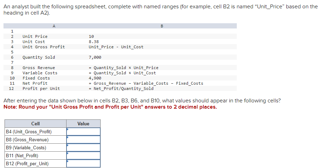
Task: Click the 'Value' column header in answer table
Action: click(x=83, y=124)
